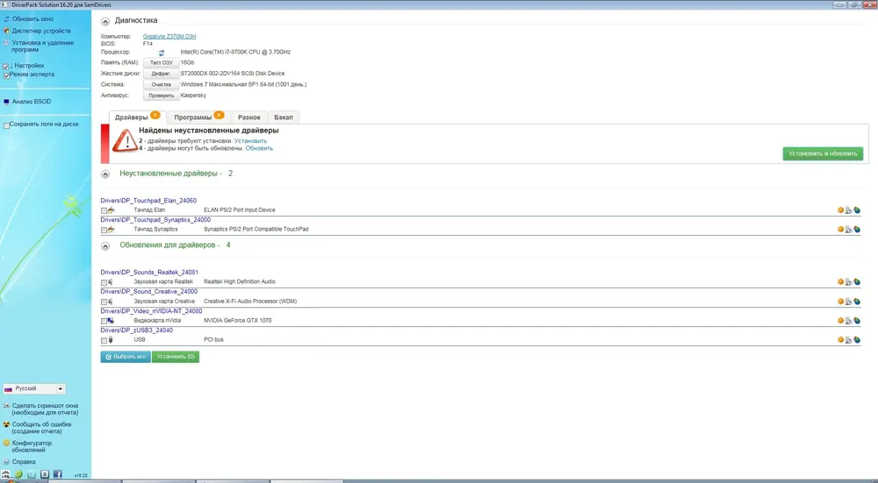Check the Звуковая карта Realtek checkbox
The image size is (878, 483).
[x=104, y=282]
